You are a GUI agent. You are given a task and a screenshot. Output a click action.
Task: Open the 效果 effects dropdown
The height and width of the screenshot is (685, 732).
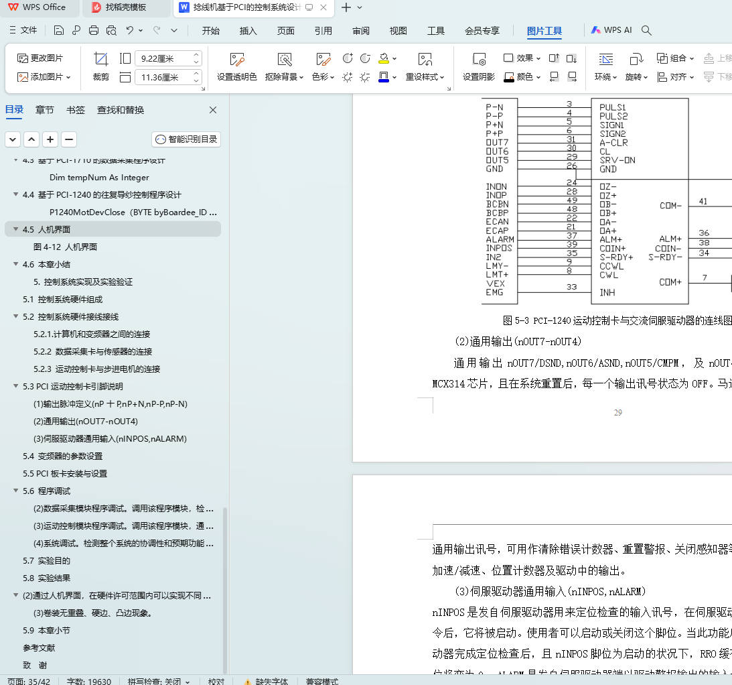[522, 58]
